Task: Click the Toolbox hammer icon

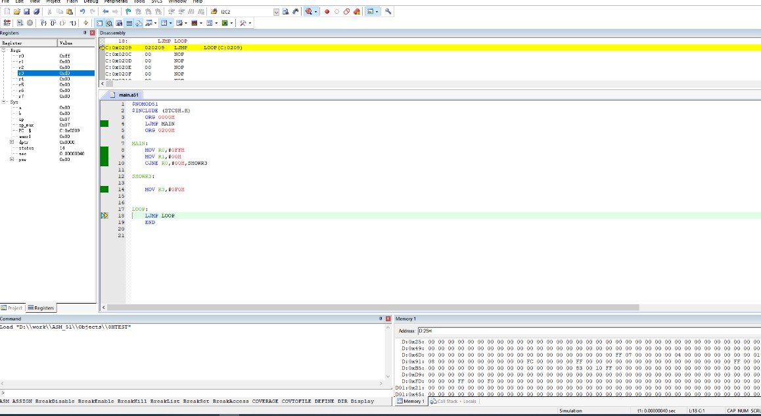Action: 242,23
